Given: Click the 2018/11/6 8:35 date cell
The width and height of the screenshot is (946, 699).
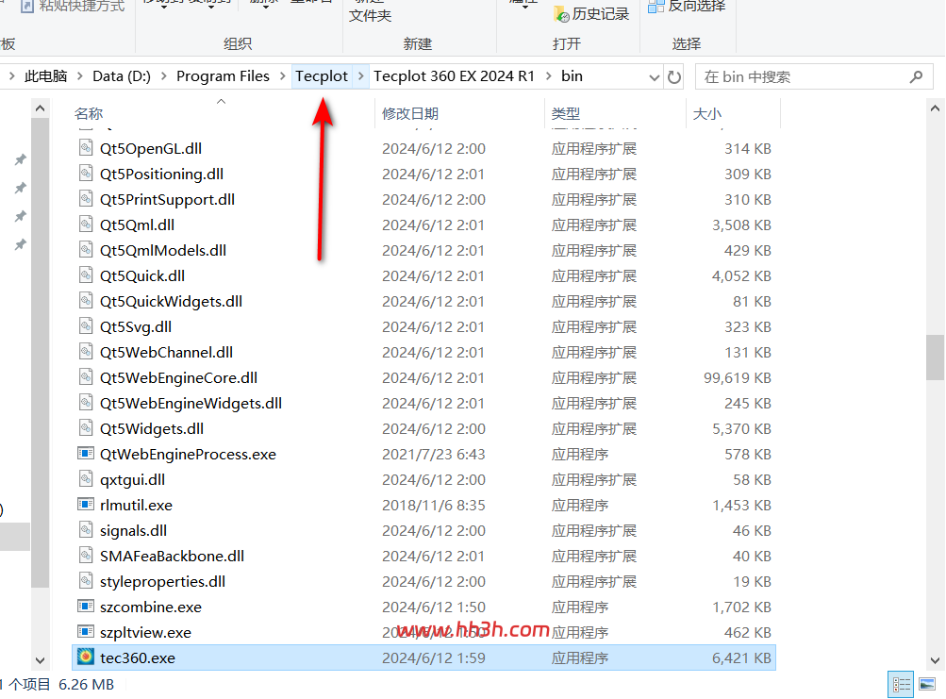Looking at the screenshot, I should [x=433, y=505].
